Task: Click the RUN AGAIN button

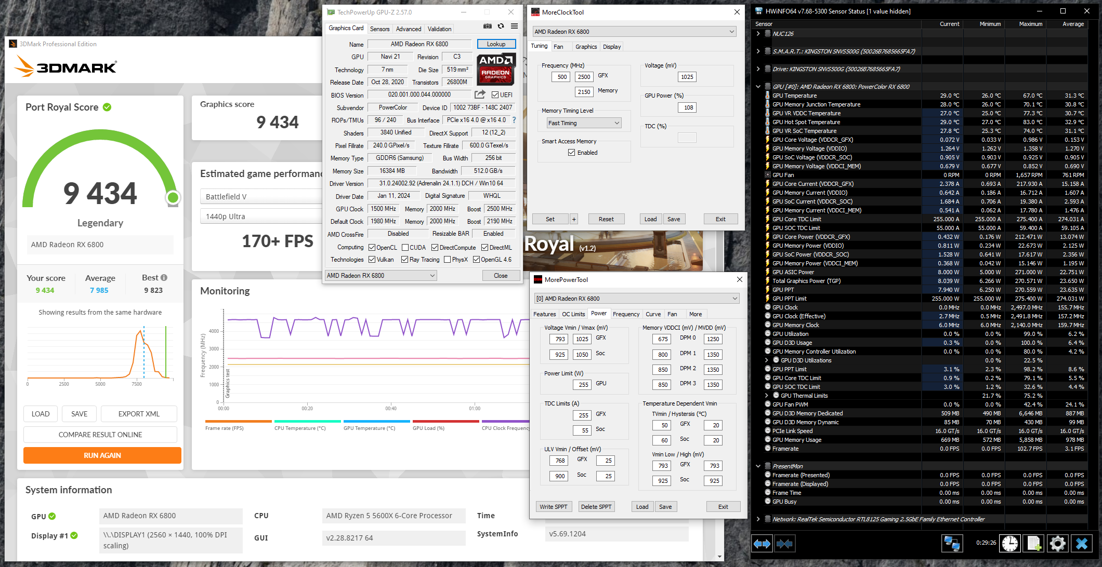Action: click(102, 455)
